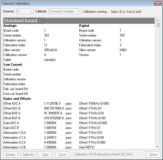
Task: Click the Save button
Action: (x=62, y=155)
